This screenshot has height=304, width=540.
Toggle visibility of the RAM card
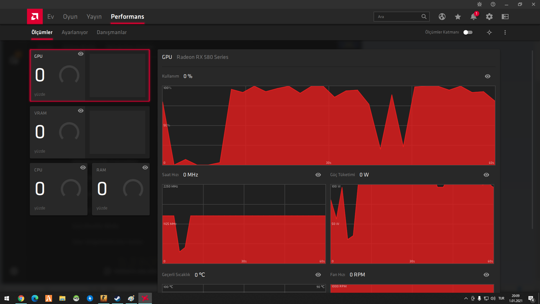click(x=145, y=167)
